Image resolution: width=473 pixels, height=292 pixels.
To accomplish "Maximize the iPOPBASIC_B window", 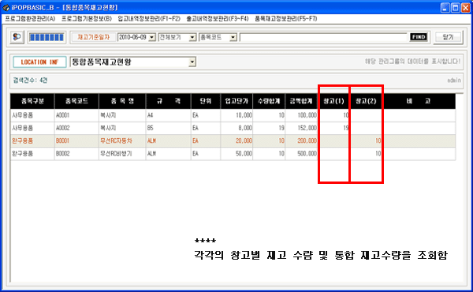I will 456,8.
